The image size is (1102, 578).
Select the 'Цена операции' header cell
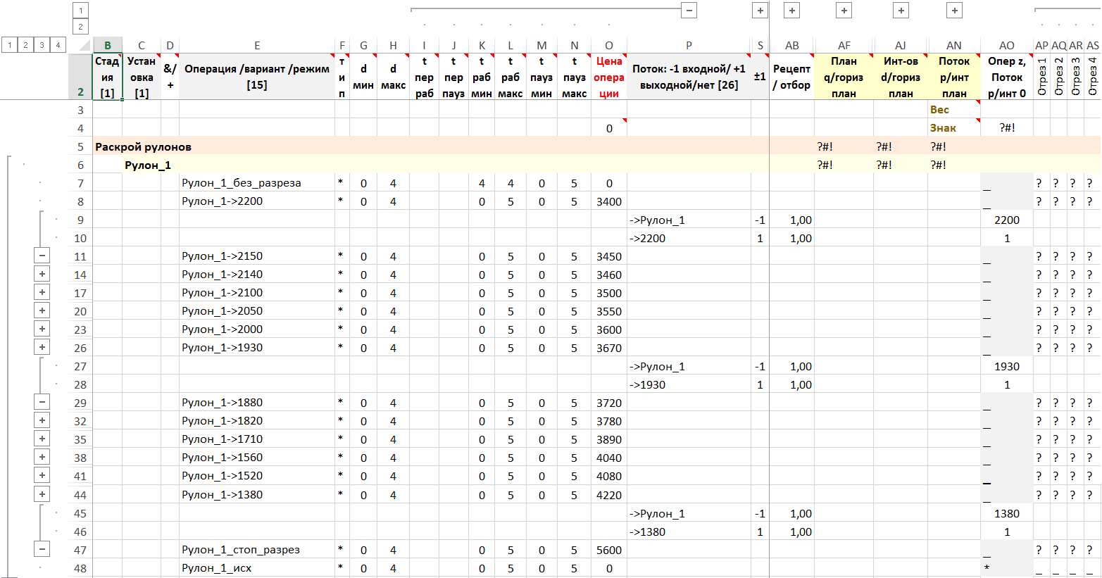point(608,77)
